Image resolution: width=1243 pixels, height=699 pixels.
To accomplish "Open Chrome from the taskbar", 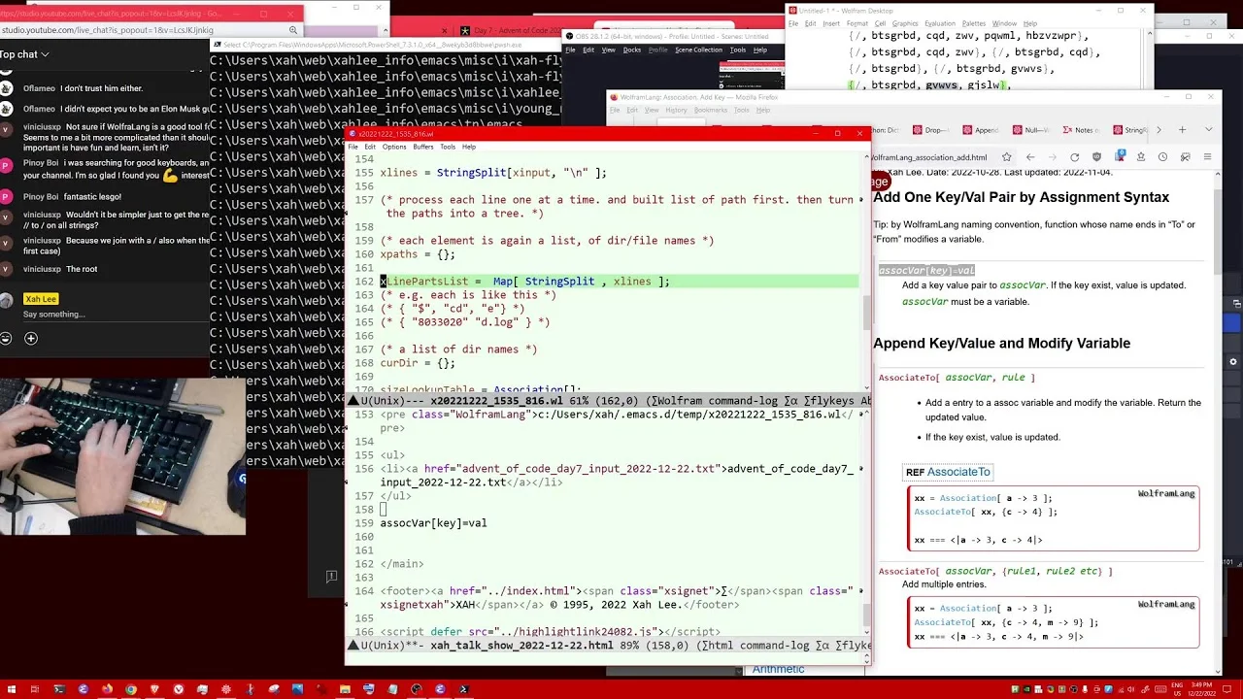I will point(130,689).
